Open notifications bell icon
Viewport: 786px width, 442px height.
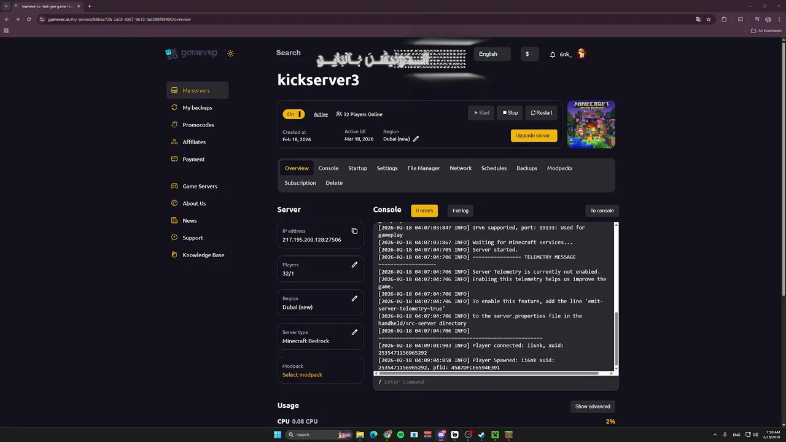[x=553, y=54]
